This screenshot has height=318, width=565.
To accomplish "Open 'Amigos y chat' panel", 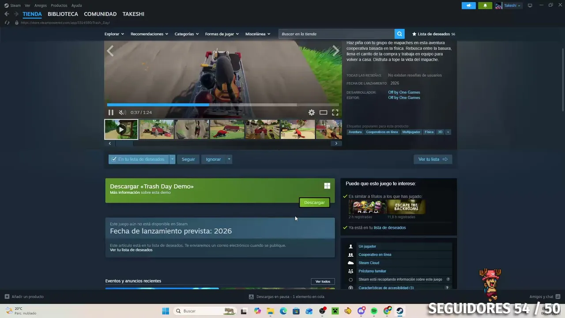I will (x=545, y=297).
